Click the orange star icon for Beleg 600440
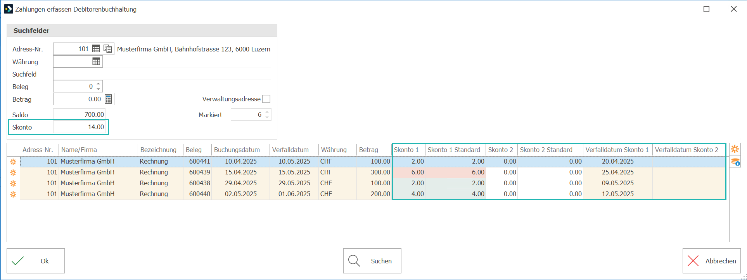 click(13, 194)
